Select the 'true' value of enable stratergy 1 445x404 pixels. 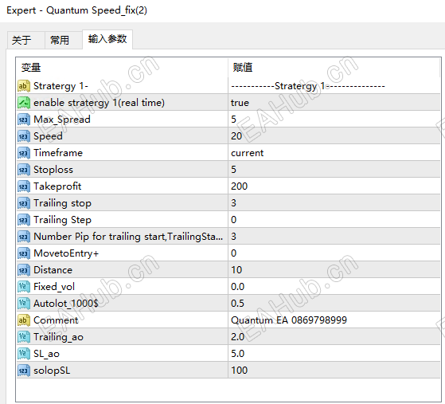point(334,103)
